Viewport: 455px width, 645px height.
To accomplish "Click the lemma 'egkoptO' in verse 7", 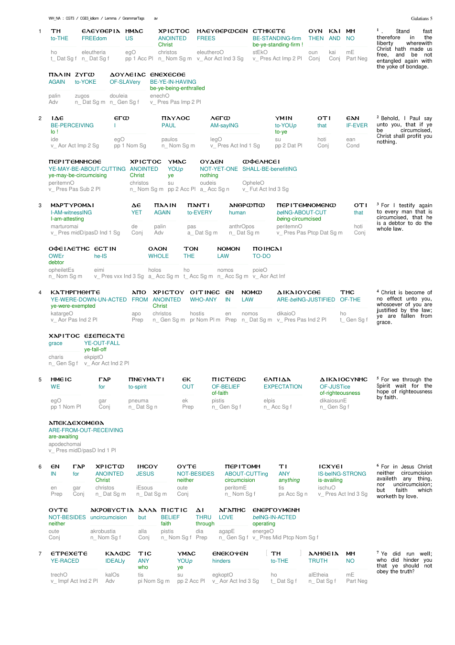I will pos(223,575).
